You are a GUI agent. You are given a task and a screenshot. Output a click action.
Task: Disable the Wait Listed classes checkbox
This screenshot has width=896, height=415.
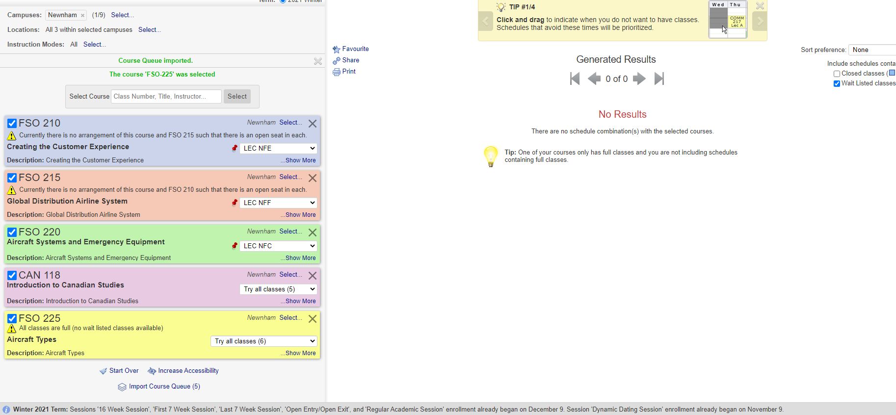click(837, 83)
